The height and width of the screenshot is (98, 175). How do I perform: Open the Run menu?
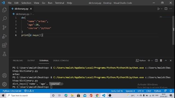coord(50,3)
